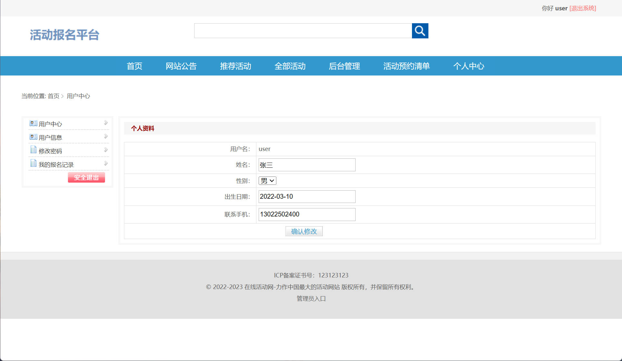Click the 安全退出 button
The width and height of the screenshot is (622, 361).
(x=86, y=177)
